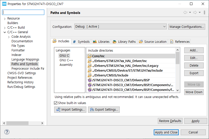
Task: Click include list scroll down arrow
Action: point(177,90)
